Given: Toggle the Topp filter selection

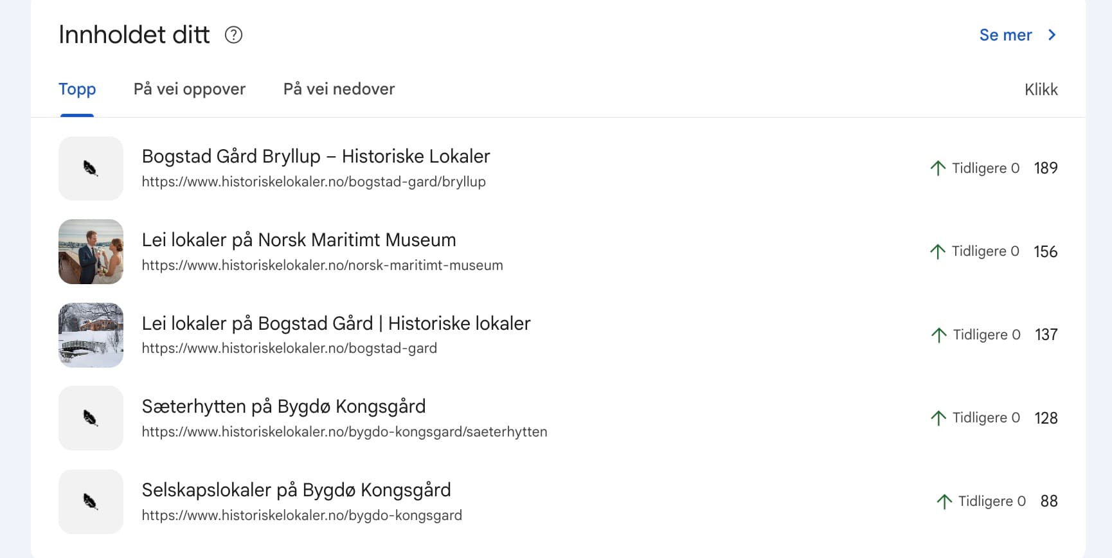Looking at the screenshot, I should point(77,89).
